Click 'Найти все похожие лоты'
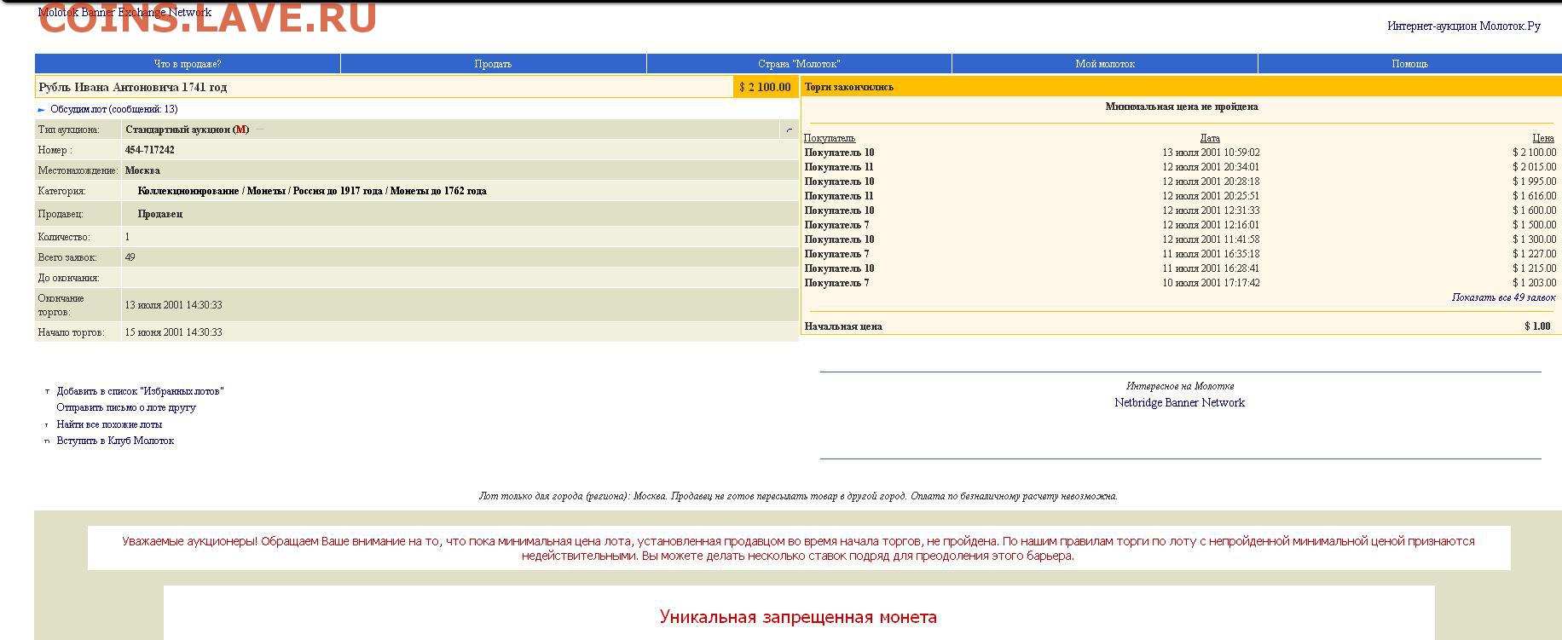The image size is (1562, 640). 109,424
